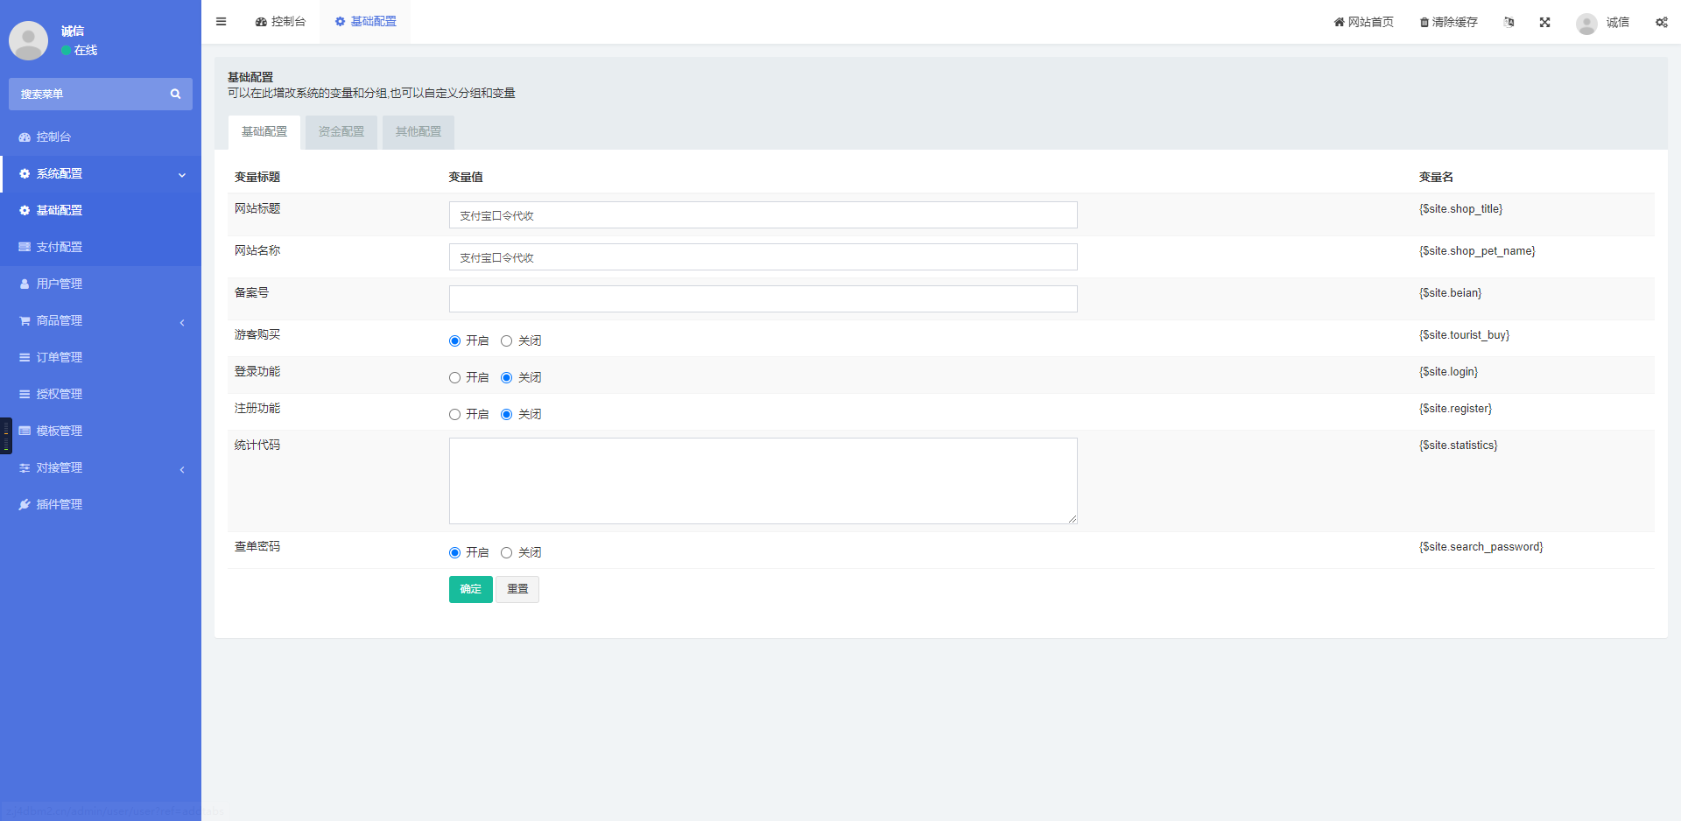This screenshot has width=1681, height=821.
Task: Select 关闭 radio for 游客购买
Action: 506,341
